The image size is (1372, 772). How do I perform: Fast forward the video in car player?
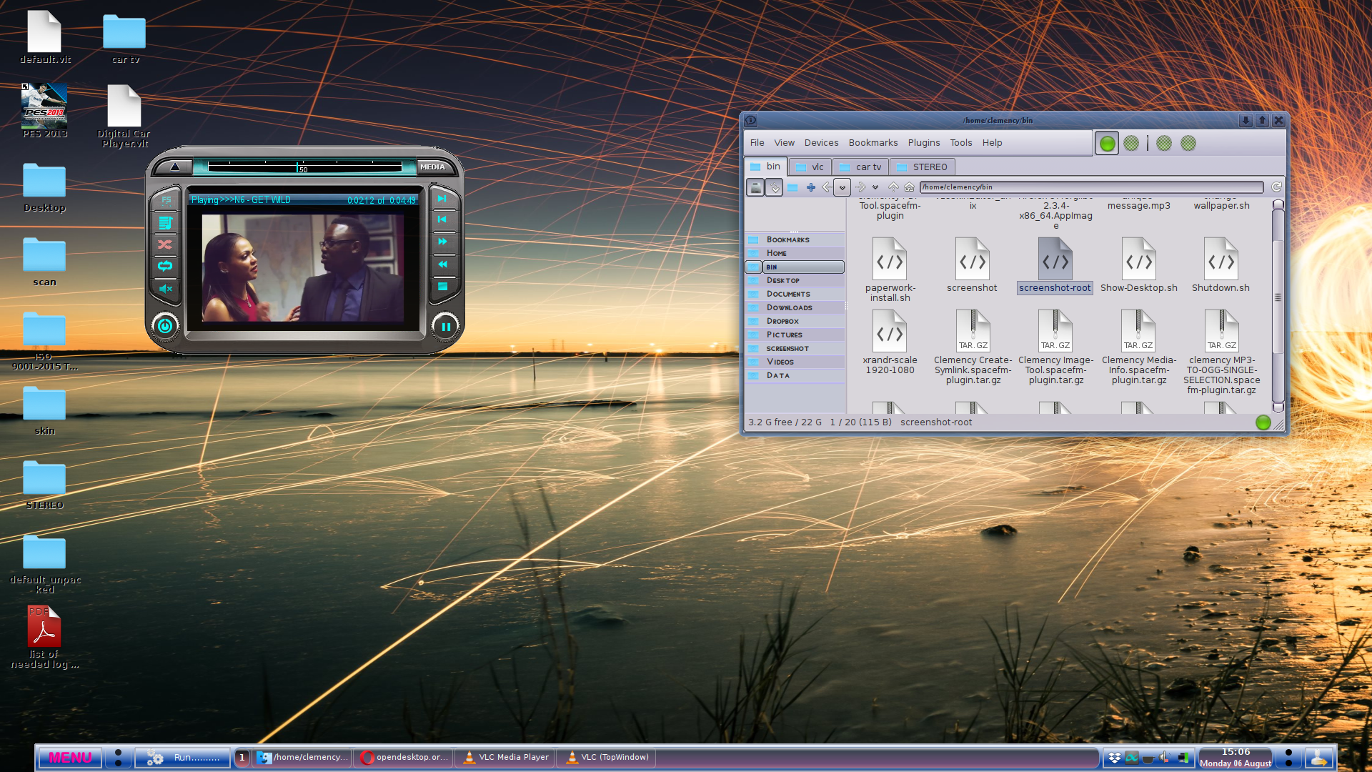[442, 242]
